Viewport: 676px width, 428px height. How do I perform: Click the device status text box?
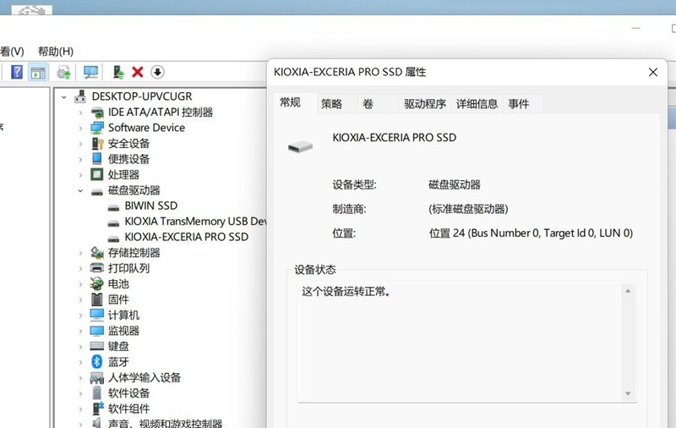coord(467,343)
